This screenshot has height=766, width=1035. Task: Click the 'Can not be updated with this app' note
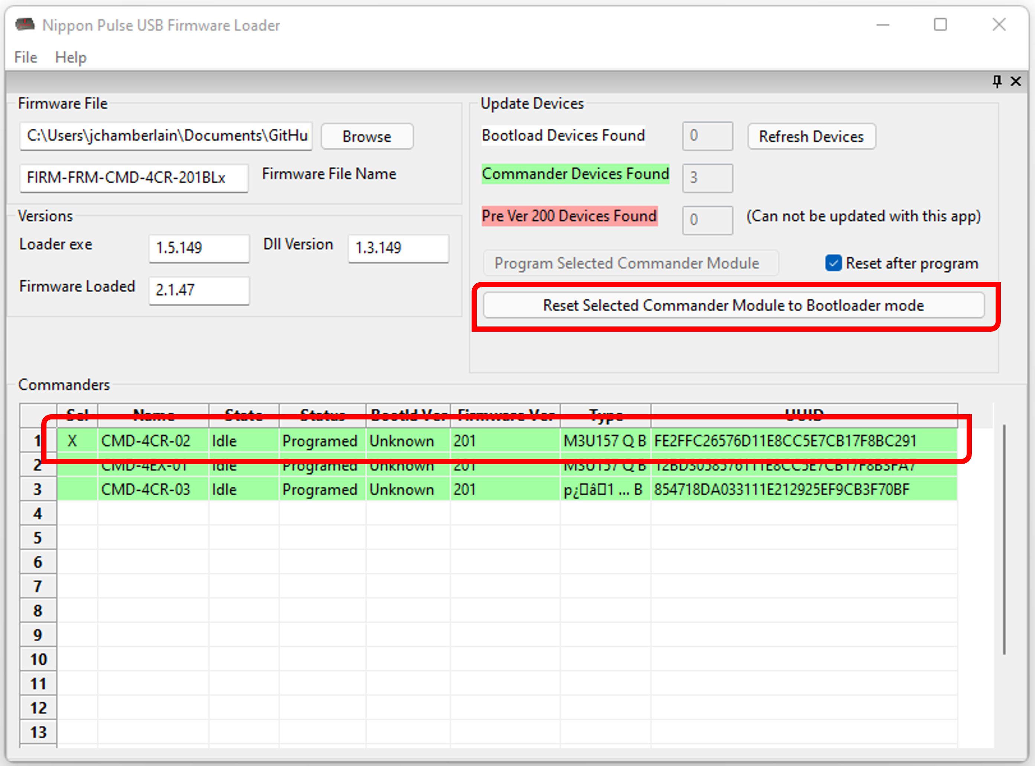[864, 216]
